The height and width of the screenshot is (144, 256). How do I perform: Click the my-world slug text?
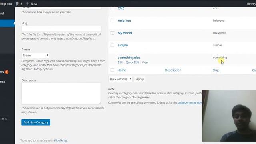click(219, 33)
